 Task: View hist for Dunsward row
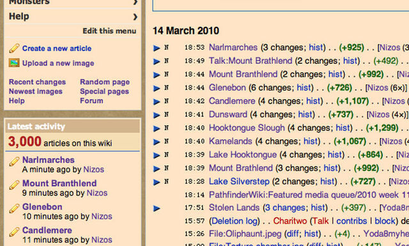point(305,114)
